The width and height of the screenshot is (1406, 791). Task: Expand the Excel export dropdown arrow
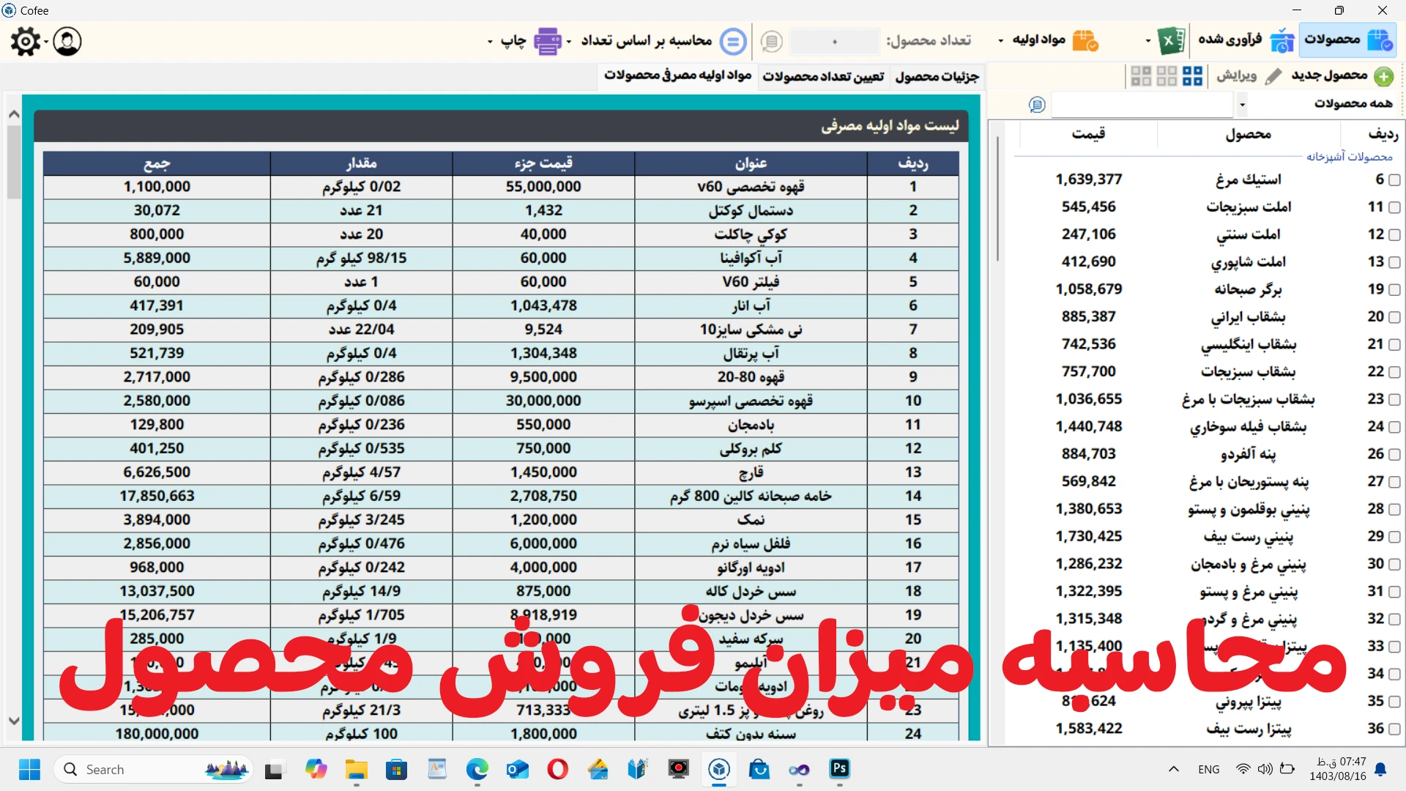click(x=1148, y=41)
